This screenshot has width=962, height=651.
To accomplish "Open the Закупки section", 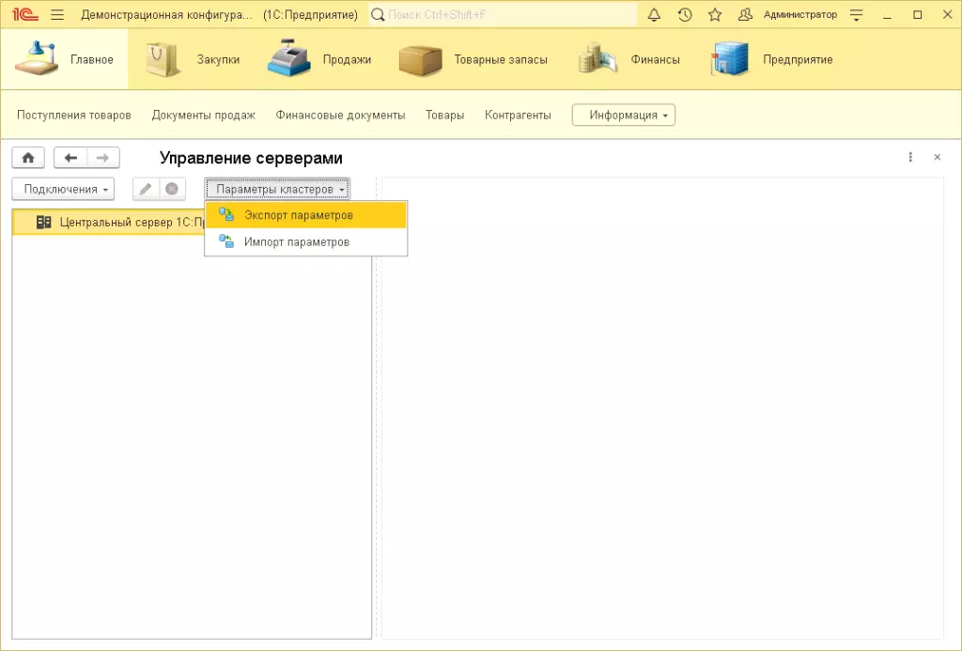I will click(x=192, y=59).
